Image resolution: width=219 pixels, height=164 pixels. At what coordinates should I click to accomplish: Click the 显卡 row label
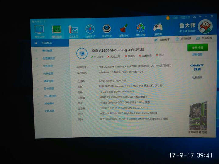click(80, 103)
